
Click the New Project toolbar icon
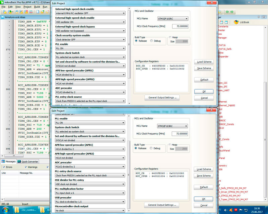coord(5,12)
